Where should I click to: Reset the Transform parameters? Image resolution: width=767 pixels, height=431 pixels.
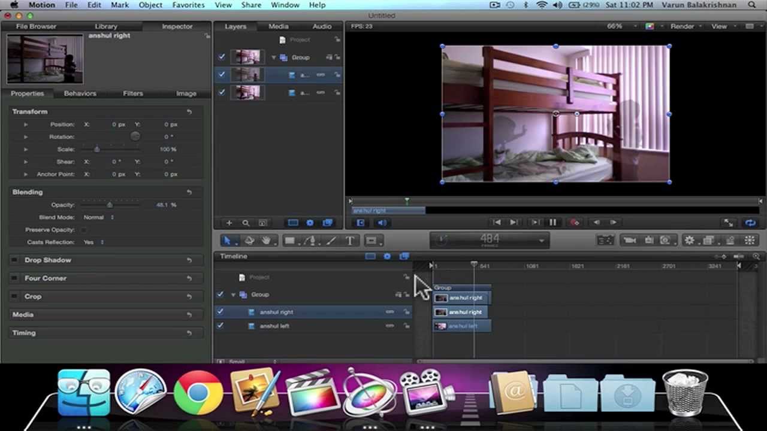[x=189, y=112]
